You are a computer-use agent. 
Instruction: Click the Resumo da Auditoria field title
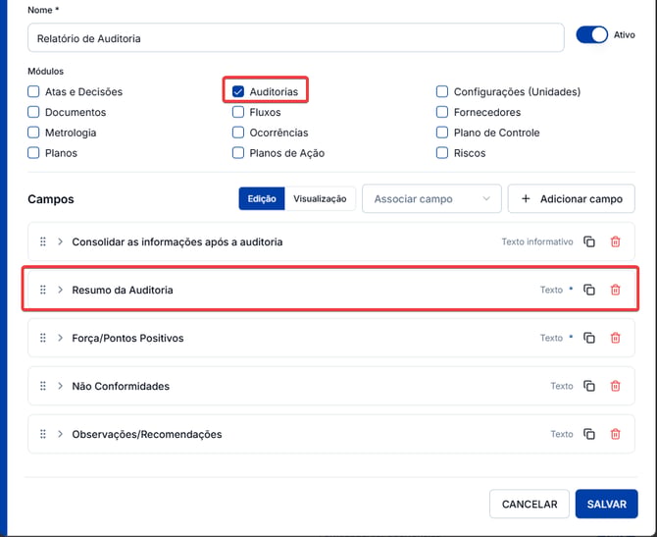point(123,290)
